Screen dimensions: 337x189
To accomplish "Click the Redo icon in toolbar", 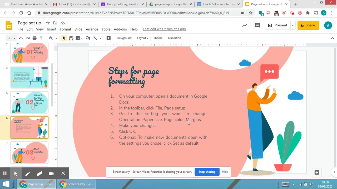I will [28, 38].
